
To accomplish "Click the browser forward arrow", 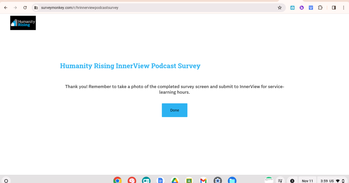I will [15, 8].
